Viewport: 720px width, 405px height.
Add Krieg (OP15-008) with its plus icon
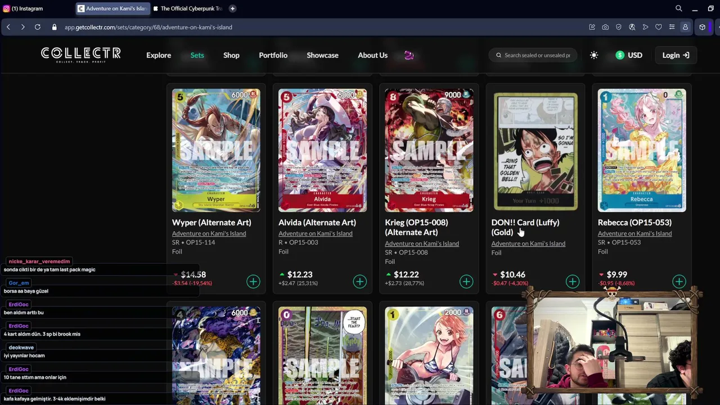pos(466,281)
